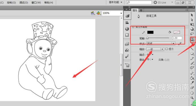This screenshot has height=106, width=196.
Task: Select the Bone tool
Action: [x=192, y=73]
